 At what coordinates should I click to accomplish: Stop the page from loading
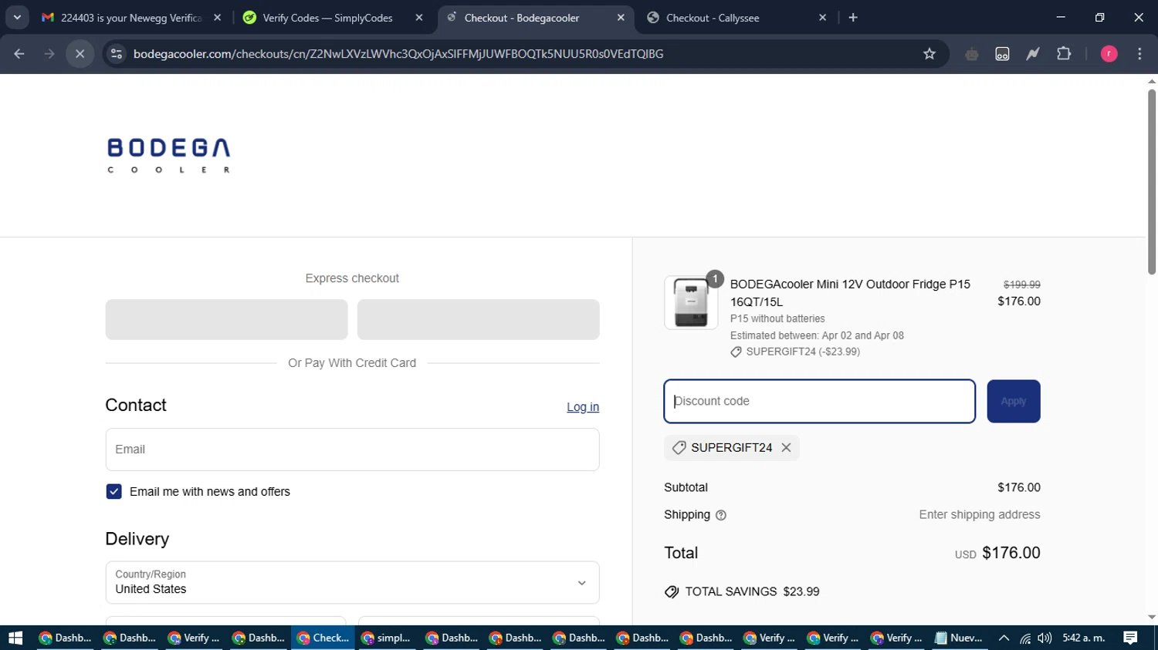[x=80, y=53]
